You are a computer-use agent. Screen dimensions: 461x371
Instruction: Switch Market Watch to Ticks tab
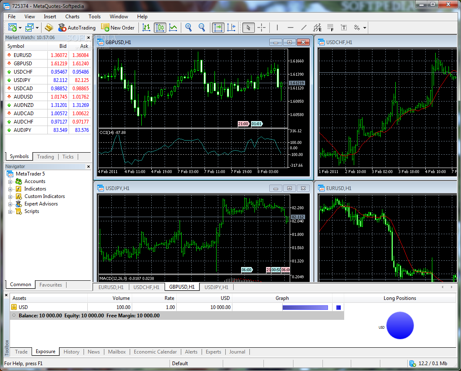coord(68,156)
